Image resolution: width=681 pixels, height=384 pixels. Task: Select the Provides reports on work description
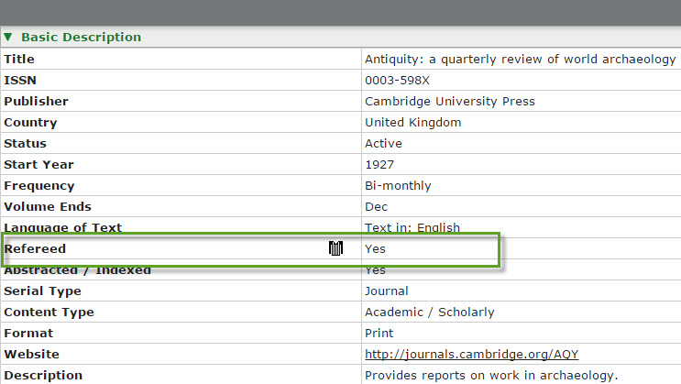coord(491,376)
